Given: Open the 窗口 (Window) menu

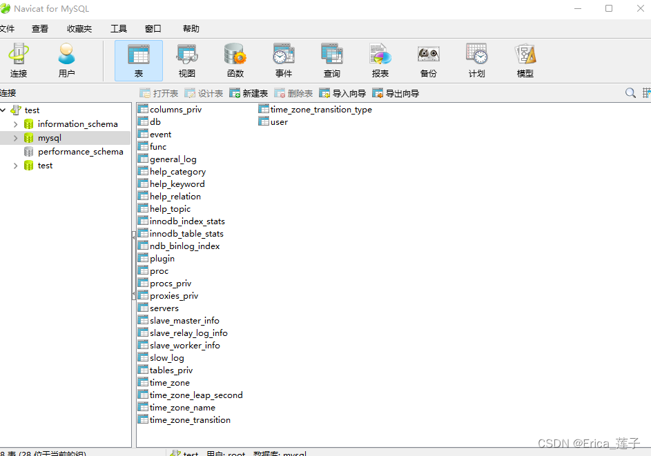Looking at the screenshot, I should pyautogui.click(x=153, y=29).
